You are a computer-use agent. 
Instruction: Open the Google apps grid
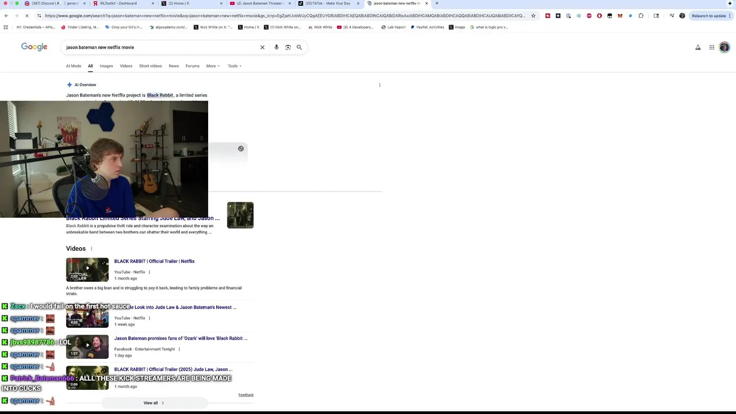coord(711,47)
